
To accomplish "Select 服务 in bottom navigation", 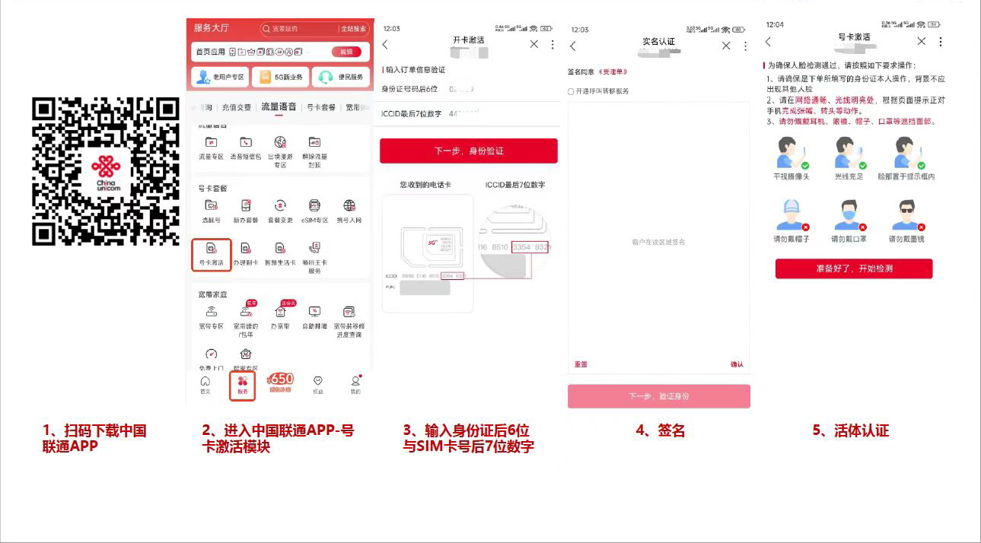I will (x=243, y=385).
